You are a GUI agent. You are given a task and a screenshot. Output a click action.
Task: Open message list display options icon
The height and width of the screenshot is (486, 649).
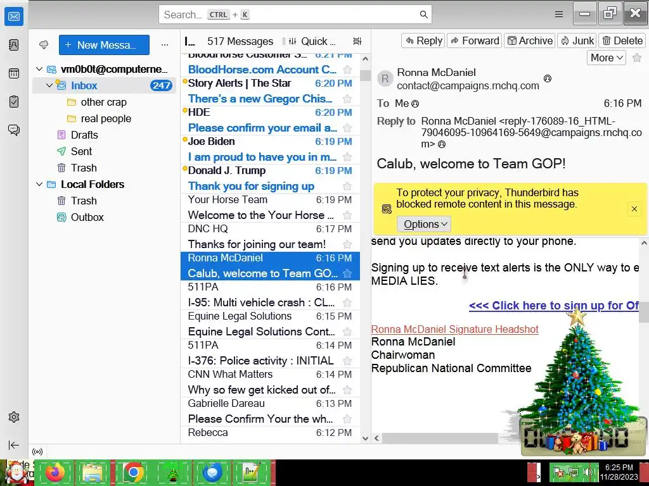click(x=357, y=41)
